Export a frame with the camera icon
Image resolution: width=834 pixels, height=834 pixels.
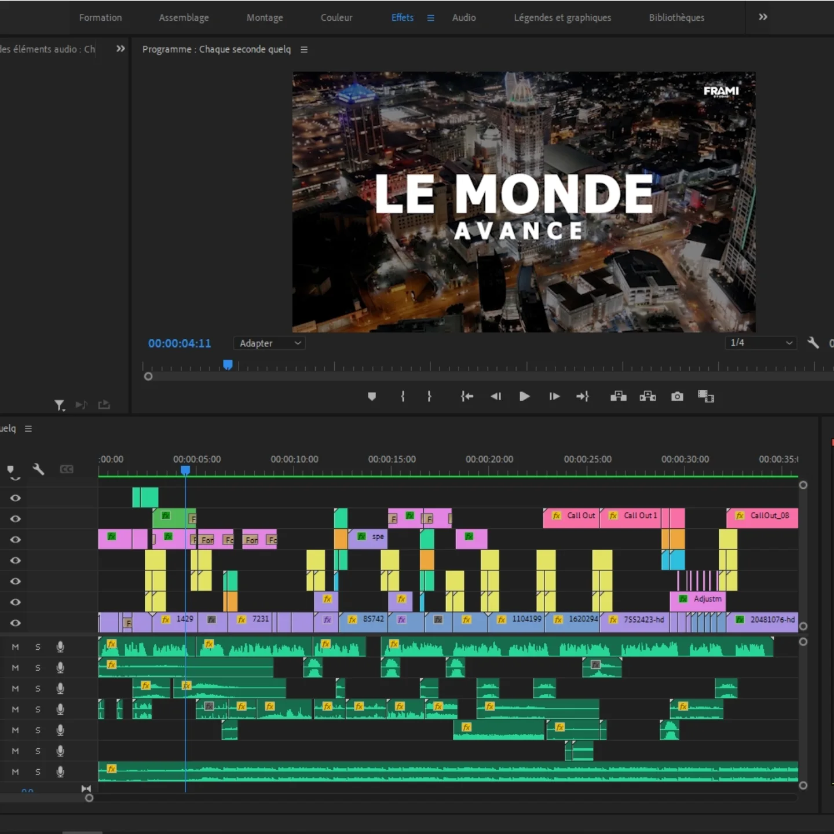point(677,396)
